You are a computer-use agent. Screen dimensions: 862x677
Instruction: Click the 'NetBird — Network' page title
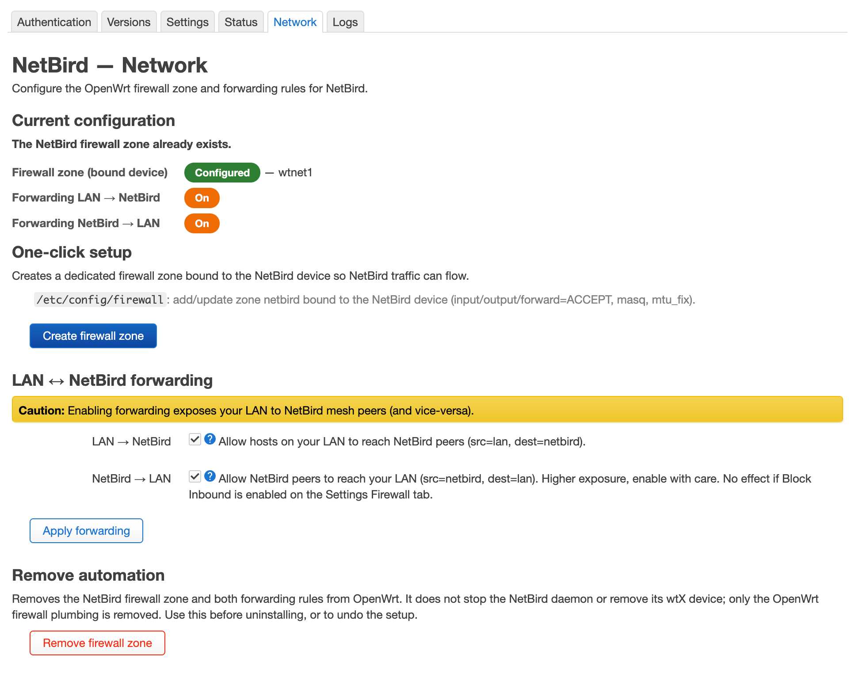[x=110, y=65]
